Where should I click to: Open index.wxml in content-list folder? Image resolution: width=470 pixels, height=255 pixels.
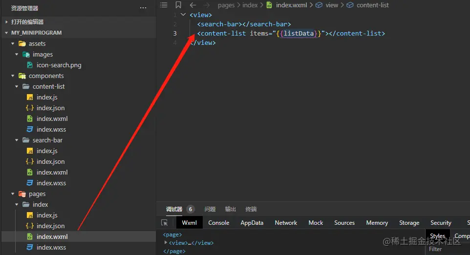52,119
